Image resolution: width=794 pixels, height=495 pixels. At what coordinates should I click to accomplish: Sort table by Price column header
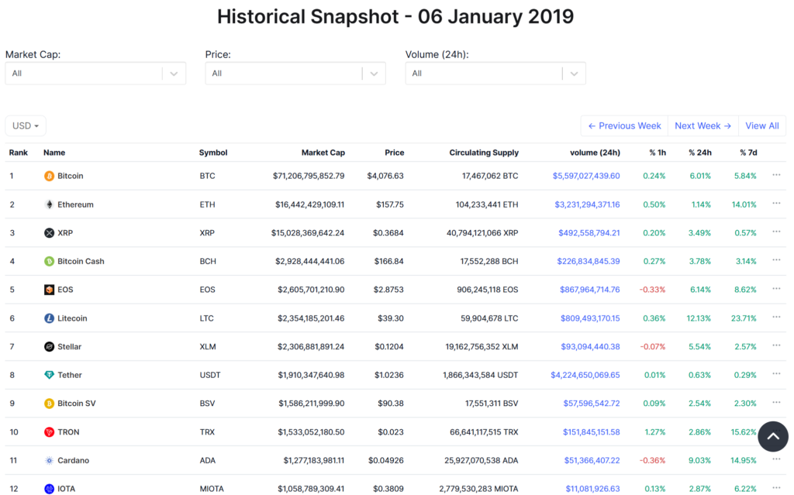tap(394, 153)
